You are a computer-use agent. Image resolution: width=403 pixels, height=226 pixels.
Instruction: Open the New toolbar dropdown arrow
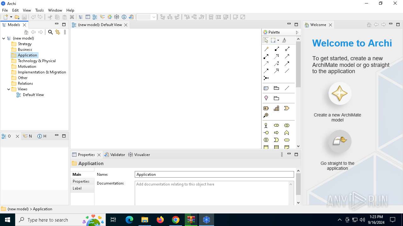coord(11,17)
